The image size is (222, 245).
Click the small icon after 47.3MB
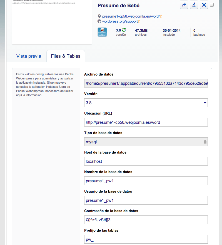coord(149,30)
